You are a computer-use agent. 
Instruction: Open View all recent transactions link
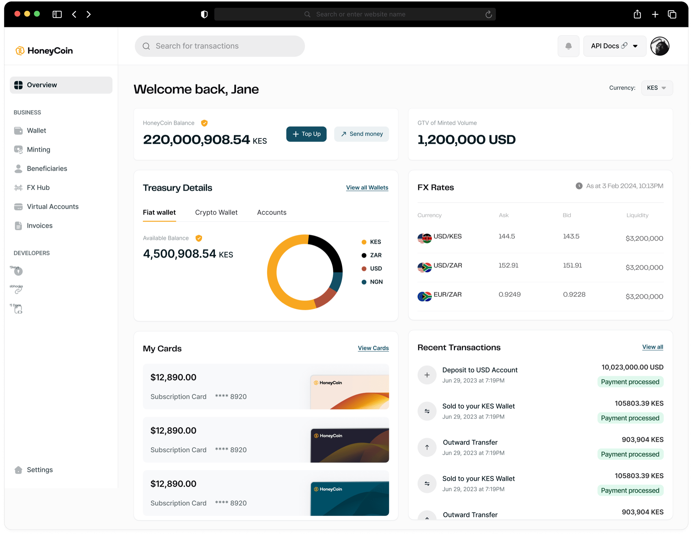pos(653,347)
